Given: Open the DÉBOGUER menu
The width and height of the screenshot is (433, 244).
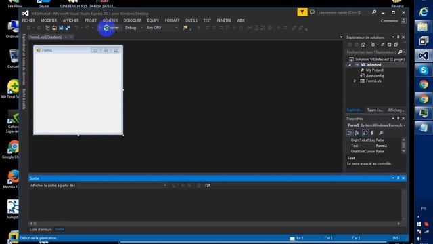Looking at the screenshot, I should point(133,20).
